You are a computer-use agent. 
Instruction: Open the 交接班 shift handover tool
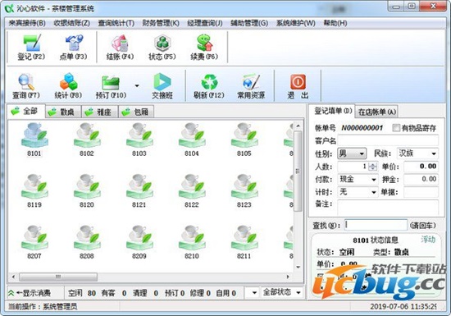pos(162,86)
